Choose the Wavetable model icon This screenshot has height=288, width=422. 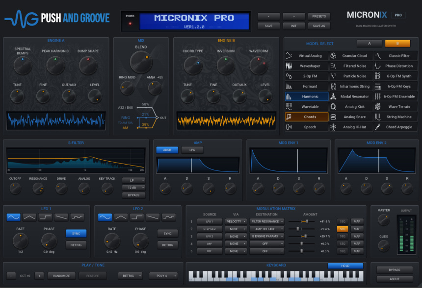(x=289, y=107)
